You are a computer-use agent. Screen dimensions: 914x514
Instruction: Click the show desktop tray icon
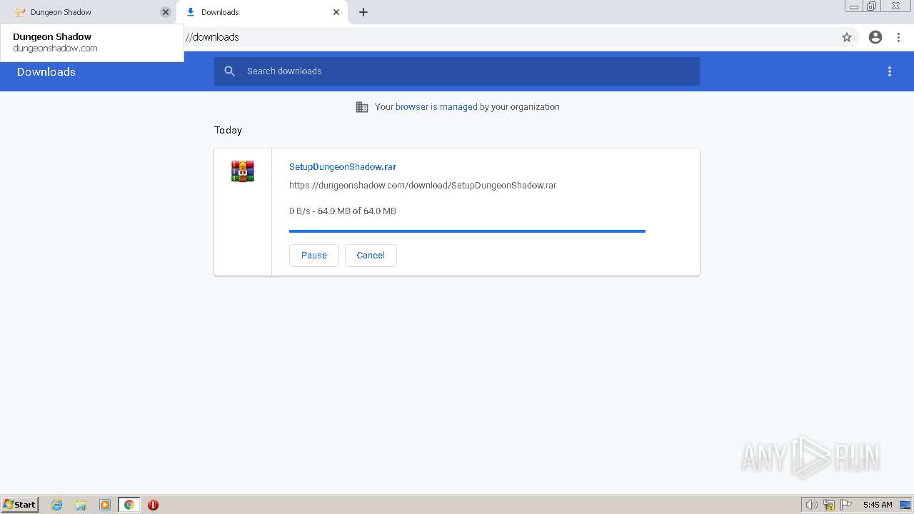coord(906,505)
